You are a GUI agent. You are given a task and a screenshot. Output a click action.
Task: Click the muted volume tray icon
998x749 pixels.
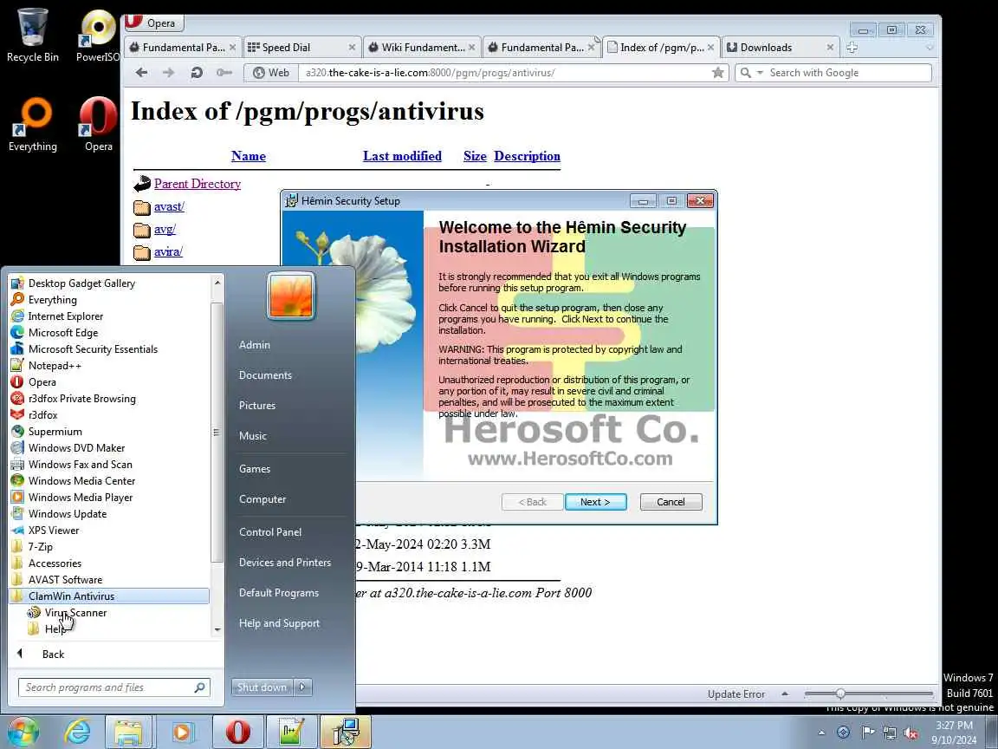tap(911, 733)
